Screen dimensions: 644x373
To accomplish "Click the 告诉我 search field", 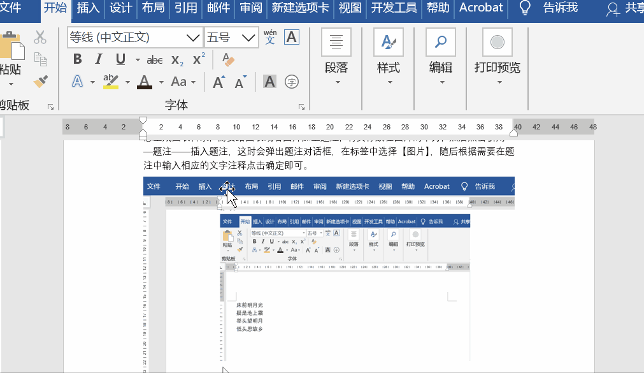I will (560, 8).
